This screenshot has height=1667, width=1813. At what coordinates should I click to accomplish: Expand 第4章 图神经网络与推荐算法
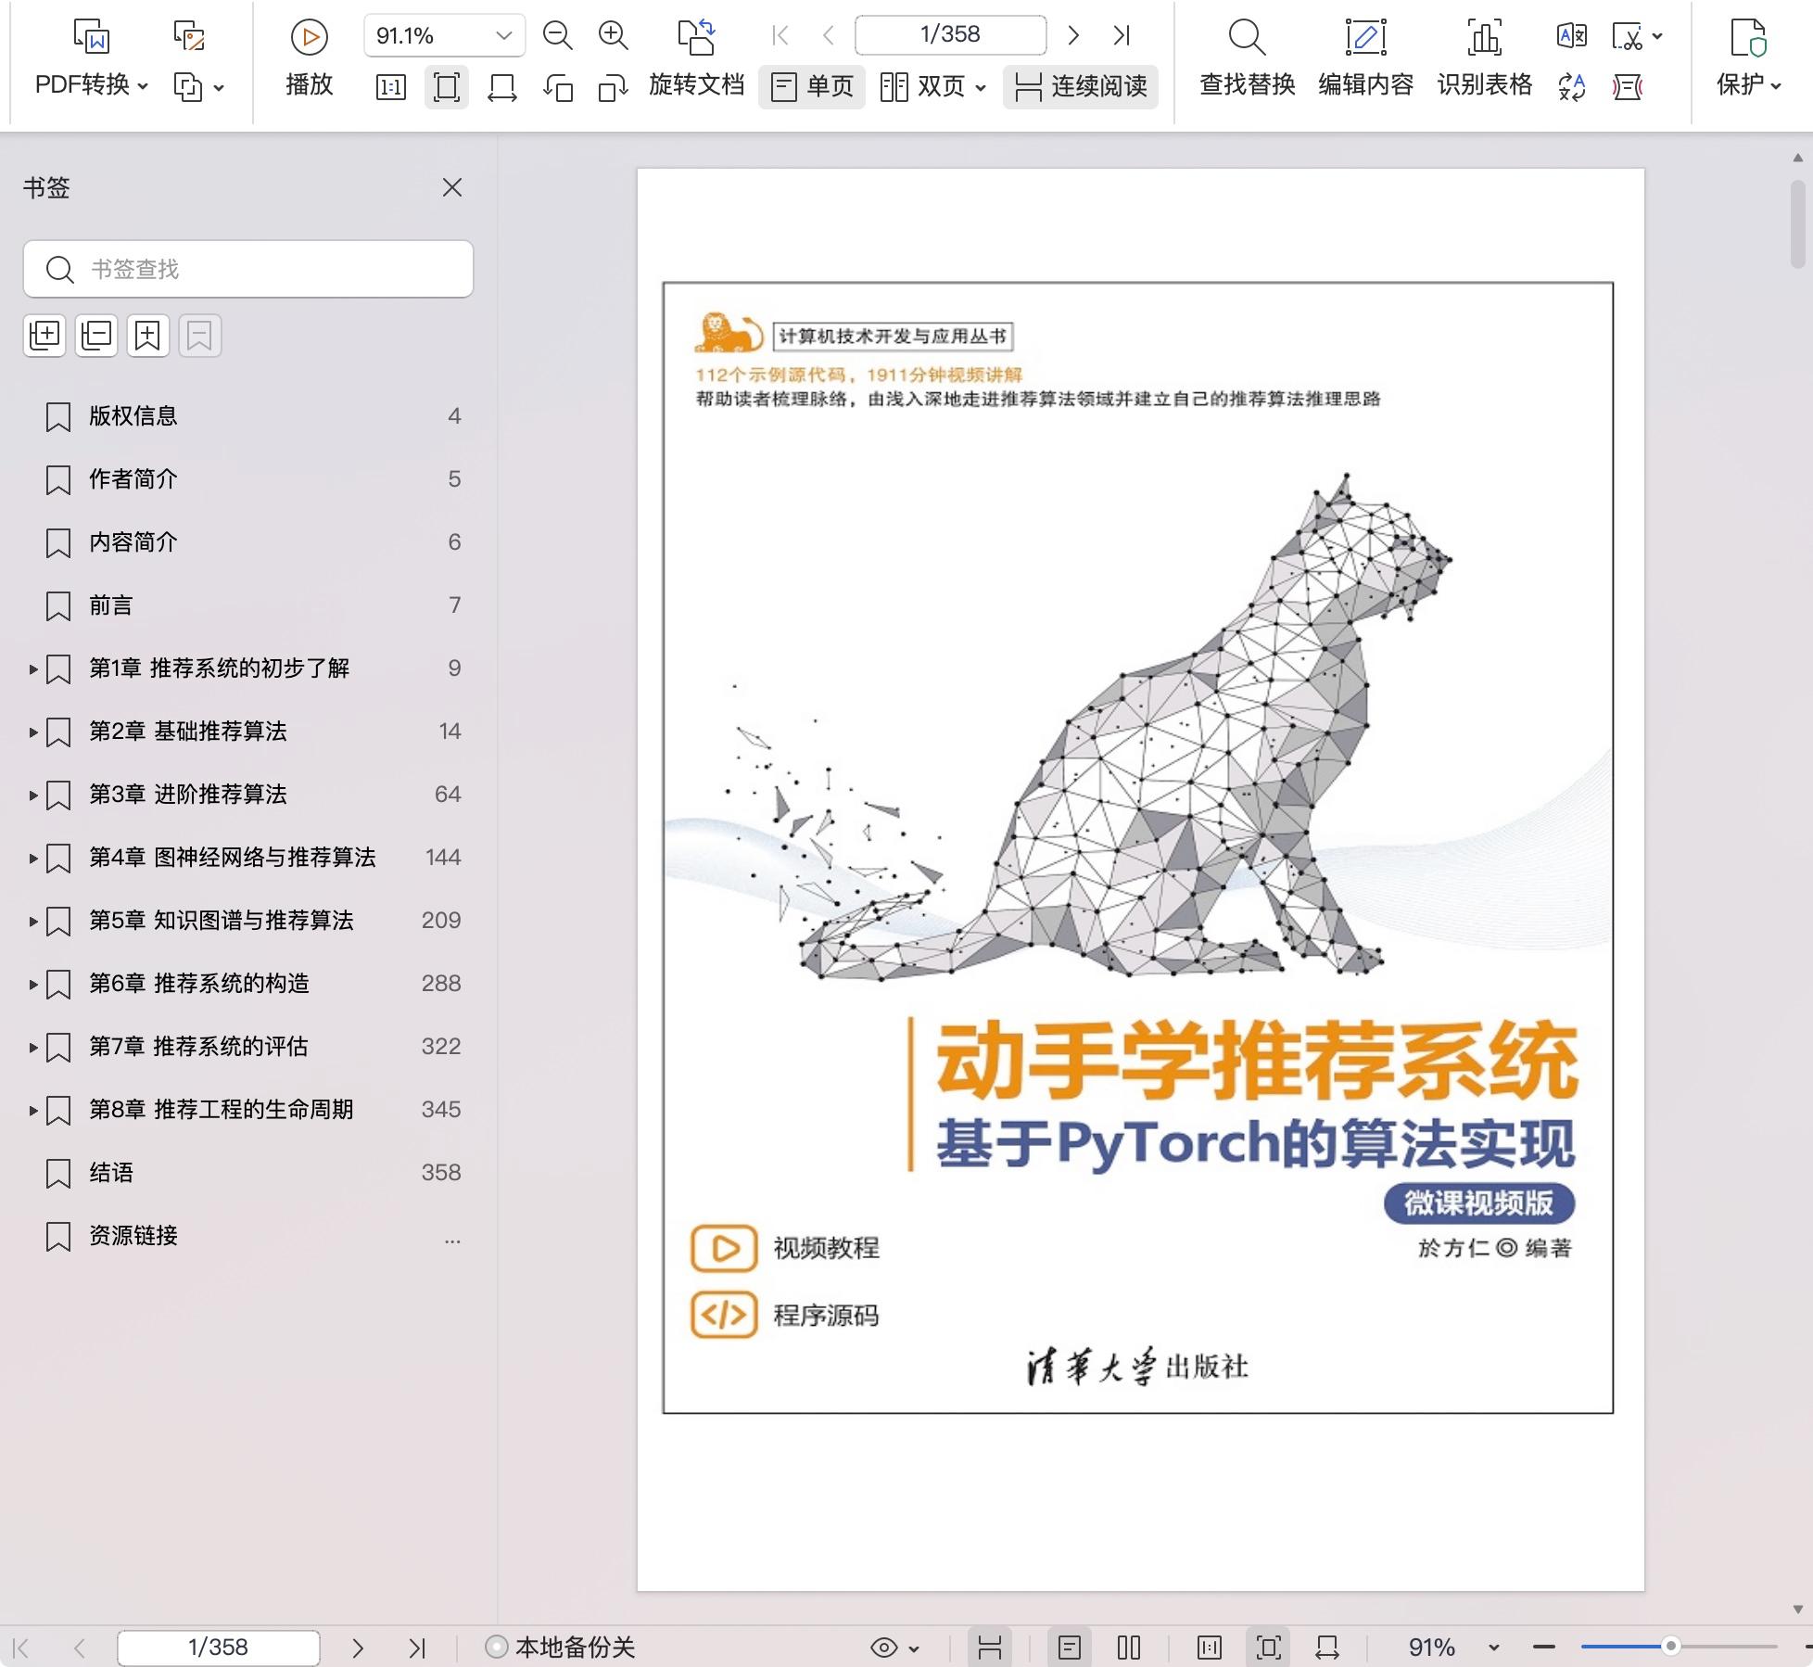pyautogui.click(x=33, y=859)
